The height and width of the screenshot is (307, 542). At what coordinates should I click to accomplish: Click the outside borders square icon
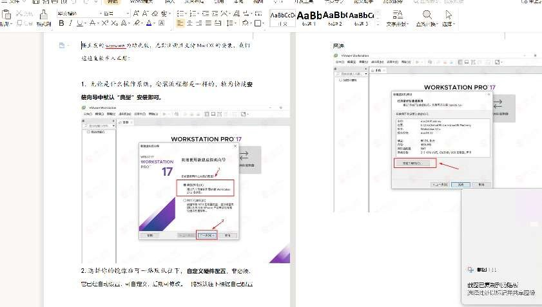[x=258, y=23]
